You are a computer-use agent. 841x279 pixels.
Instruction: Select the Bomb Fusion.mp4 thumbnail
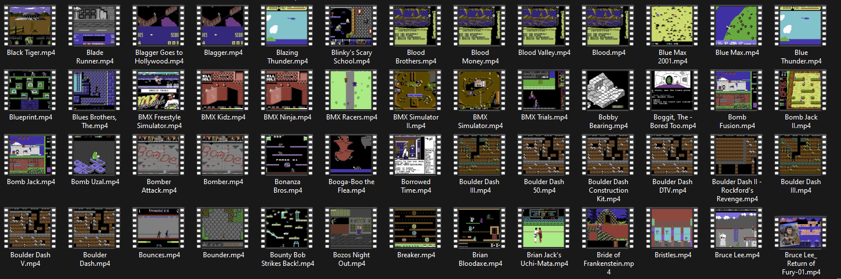(737, 90)
